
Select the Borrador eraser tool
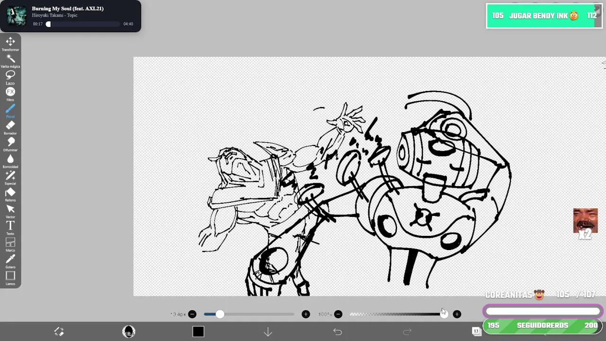(10, 127)
